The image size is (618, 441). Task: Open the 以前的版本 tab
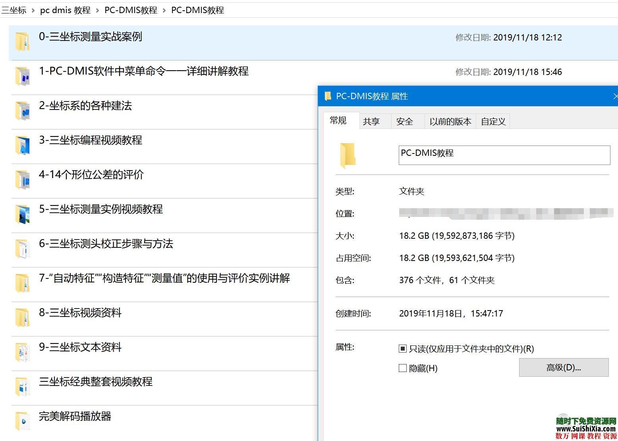(449, 121)
